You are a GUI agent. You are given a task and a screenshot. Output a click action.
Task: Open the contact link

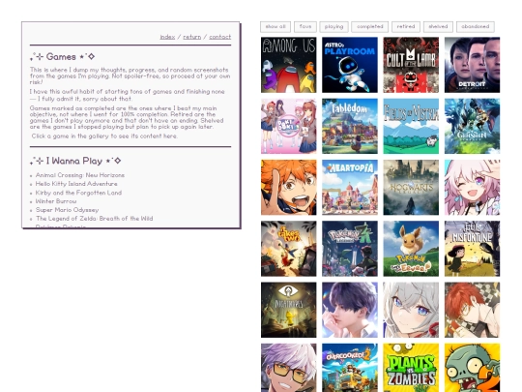(220, 37)
